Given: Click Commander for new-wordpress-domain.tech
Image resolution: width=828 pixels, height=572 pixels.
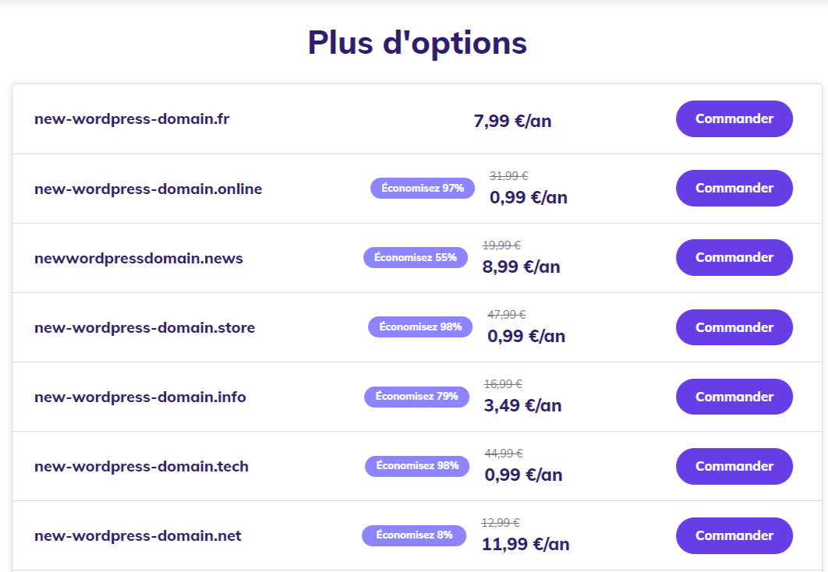Looking at the screenshot, I should point(734,465).
